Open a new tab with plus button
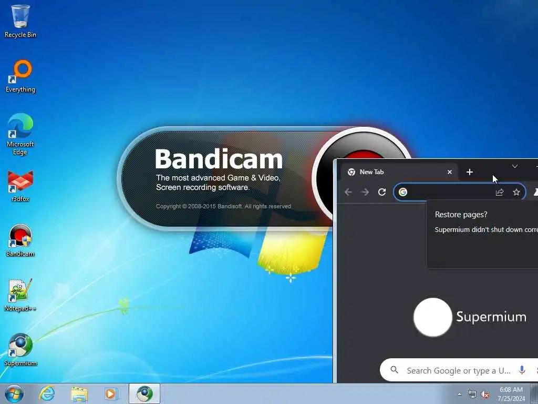This screenshot has width=538, height=404. click(470, 172)
